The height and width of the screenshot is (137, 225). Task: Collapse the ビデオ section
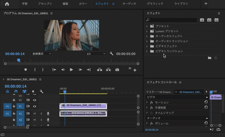[207, 97]
